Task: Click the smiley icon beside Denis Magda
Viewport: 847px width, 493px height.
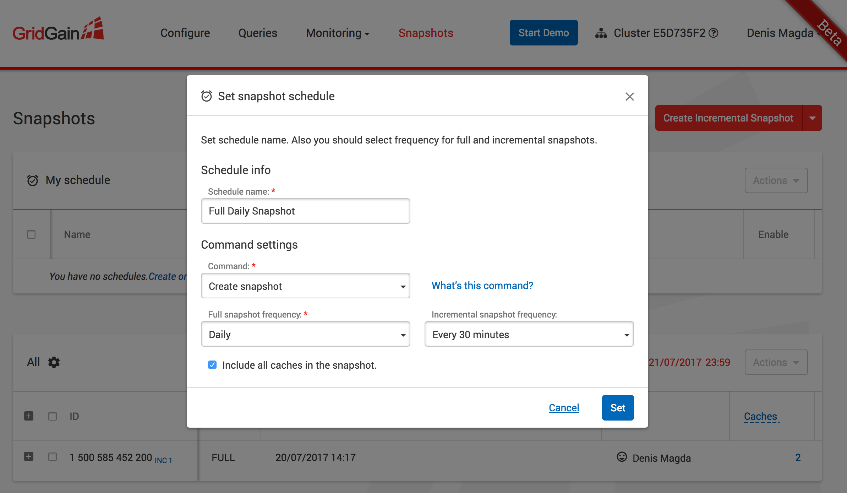Action: click(622, 457)
